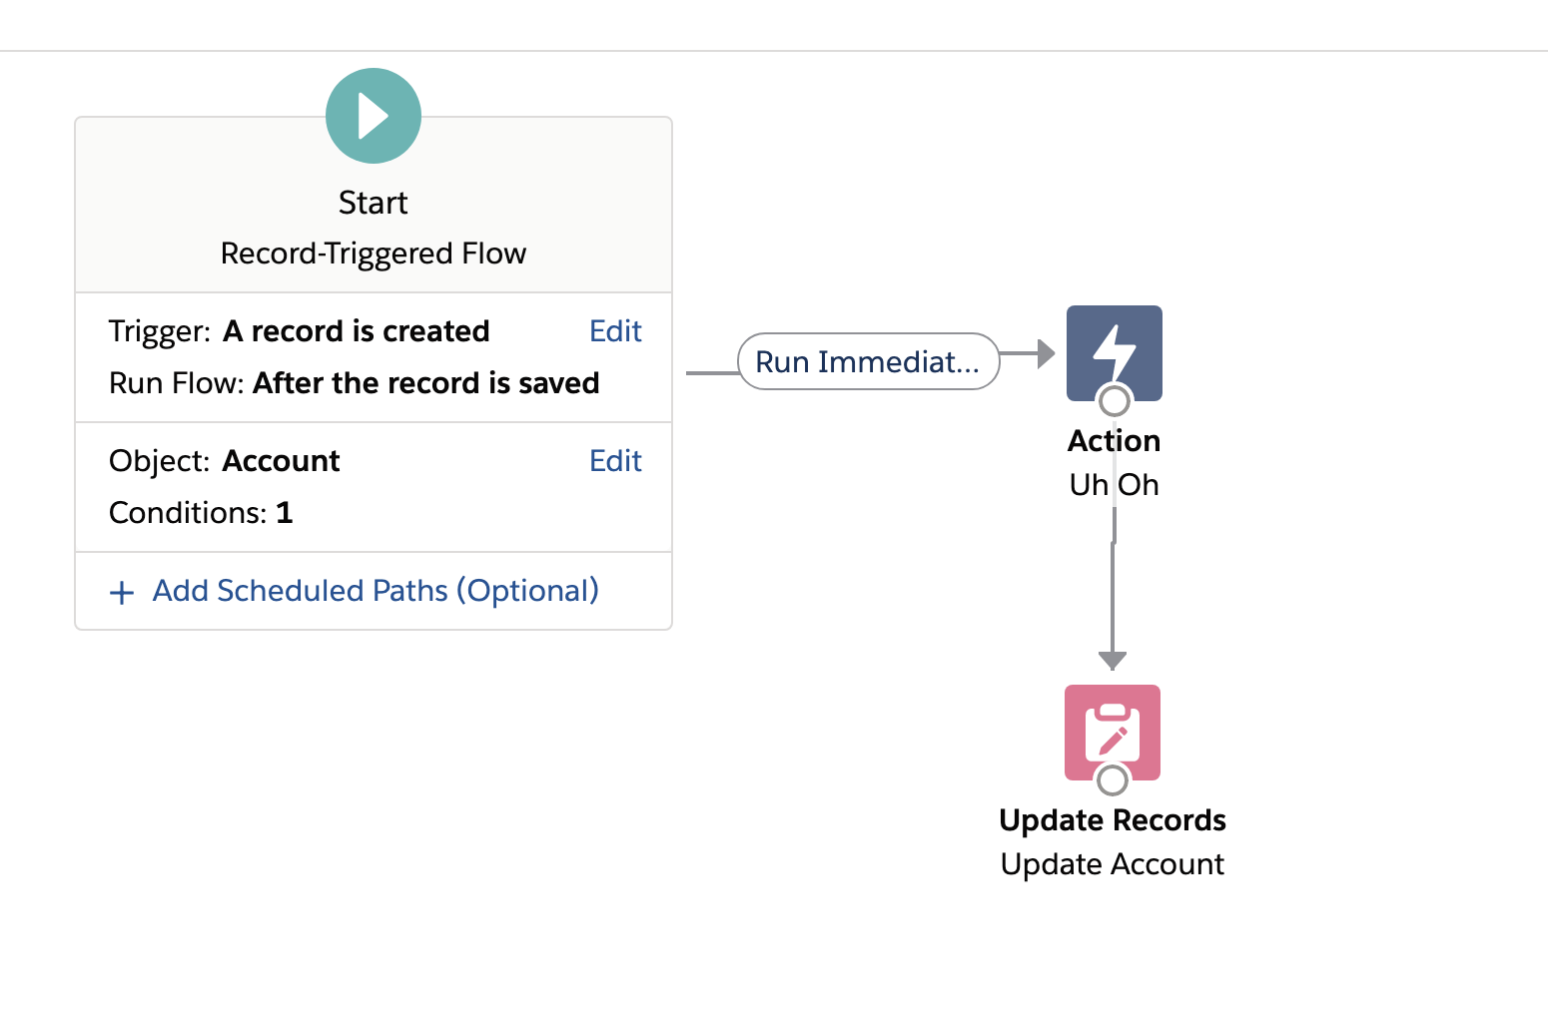
Task: Select the pink Update Records element icon
Action: 1112,727
